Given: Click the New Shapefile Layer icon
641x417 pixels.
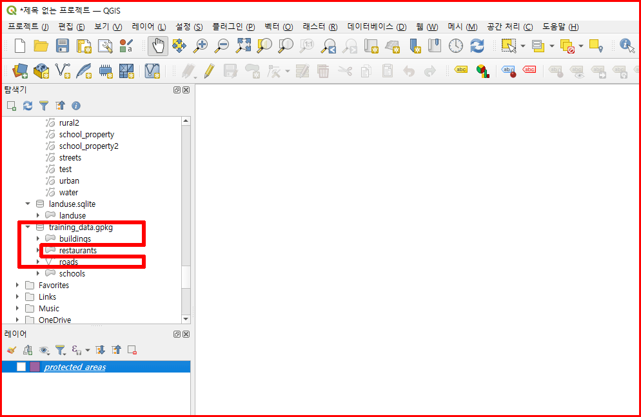Looking at the screenshot, I should [63, 71].
